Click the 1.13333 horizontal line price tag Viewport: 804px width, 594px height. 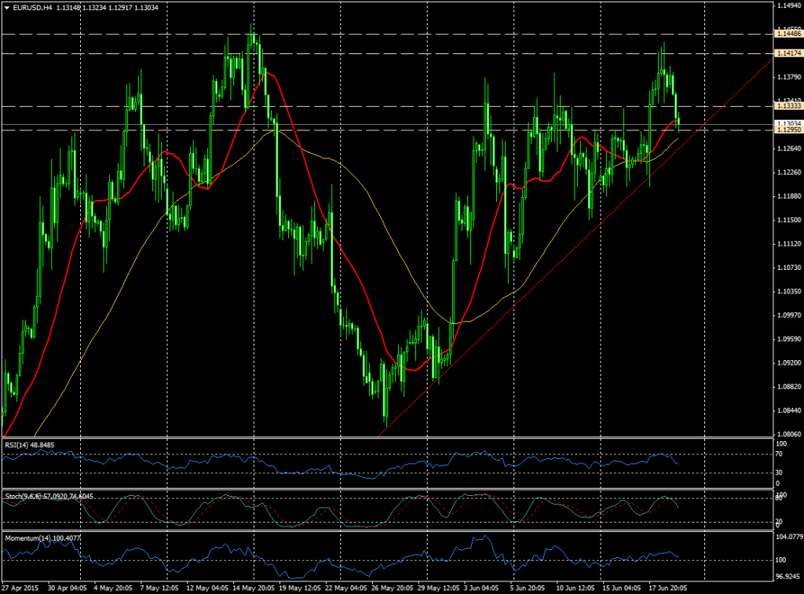click(788, 106)
